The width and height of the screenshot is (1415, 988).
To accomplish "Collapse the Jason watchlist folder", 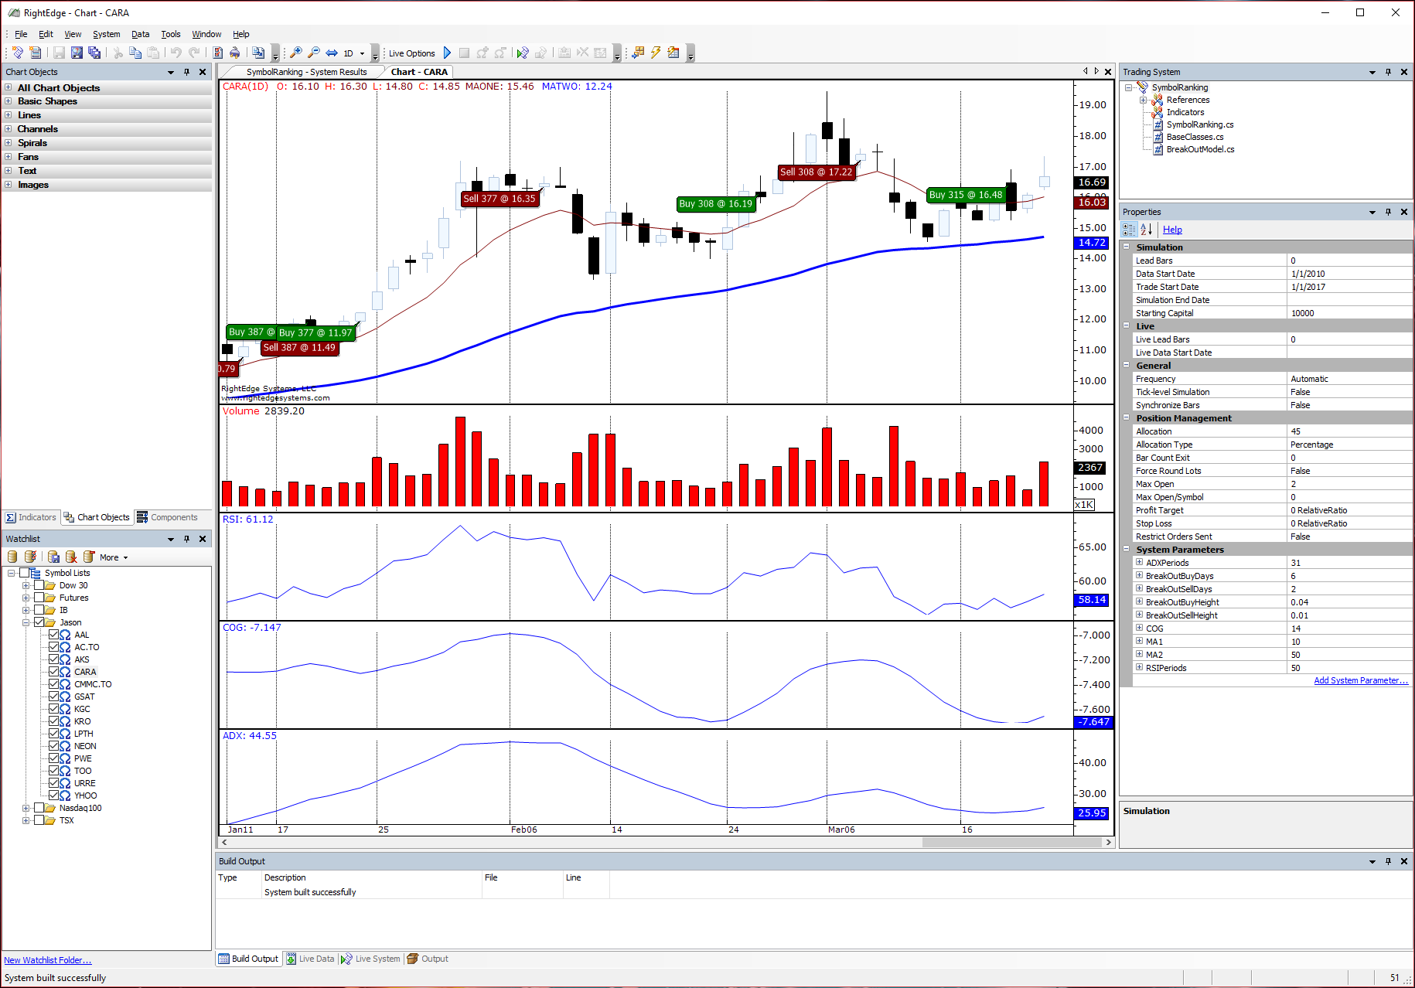I will coord(26,622).
